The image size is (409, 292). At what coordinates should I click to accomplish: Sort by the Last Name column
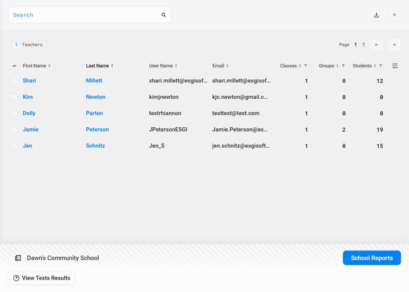(99, 65)
